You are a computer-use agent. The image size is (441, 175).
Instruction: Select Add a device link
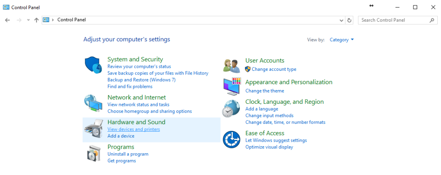point(121,136)
